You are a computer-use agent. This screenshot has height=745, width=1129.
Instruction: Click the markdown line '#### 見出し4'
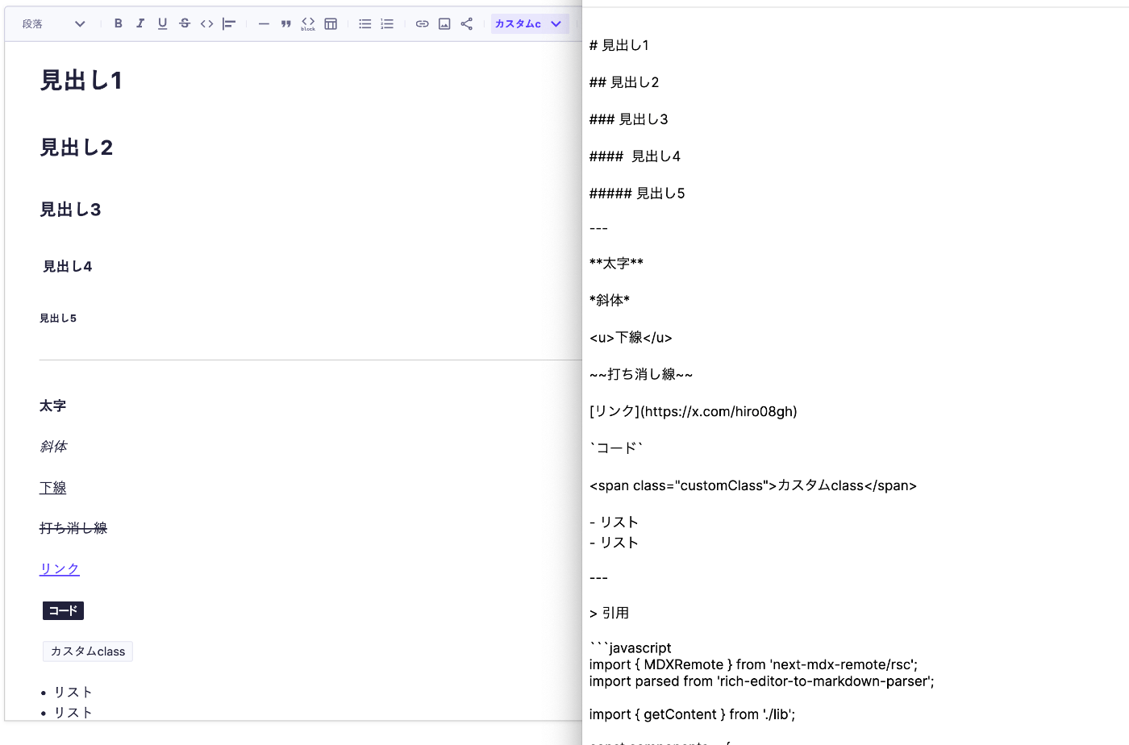635,156
